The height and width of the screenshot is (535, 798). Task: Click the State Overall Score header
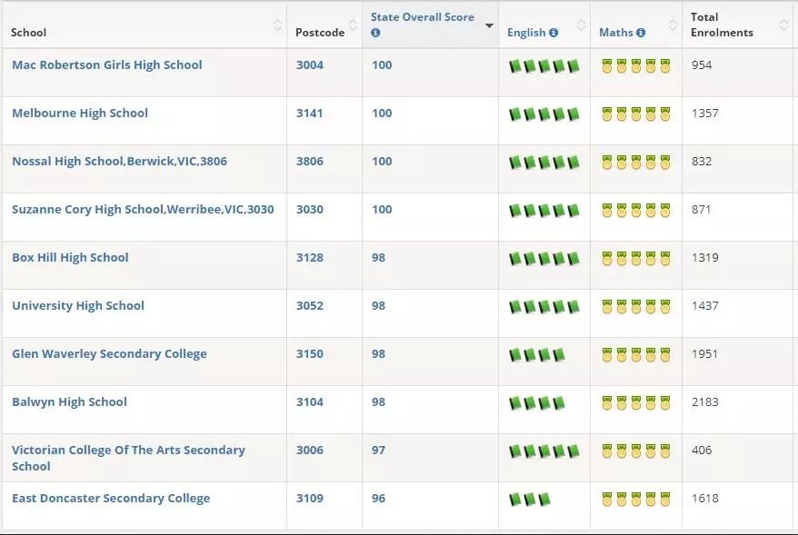(423, 17)
